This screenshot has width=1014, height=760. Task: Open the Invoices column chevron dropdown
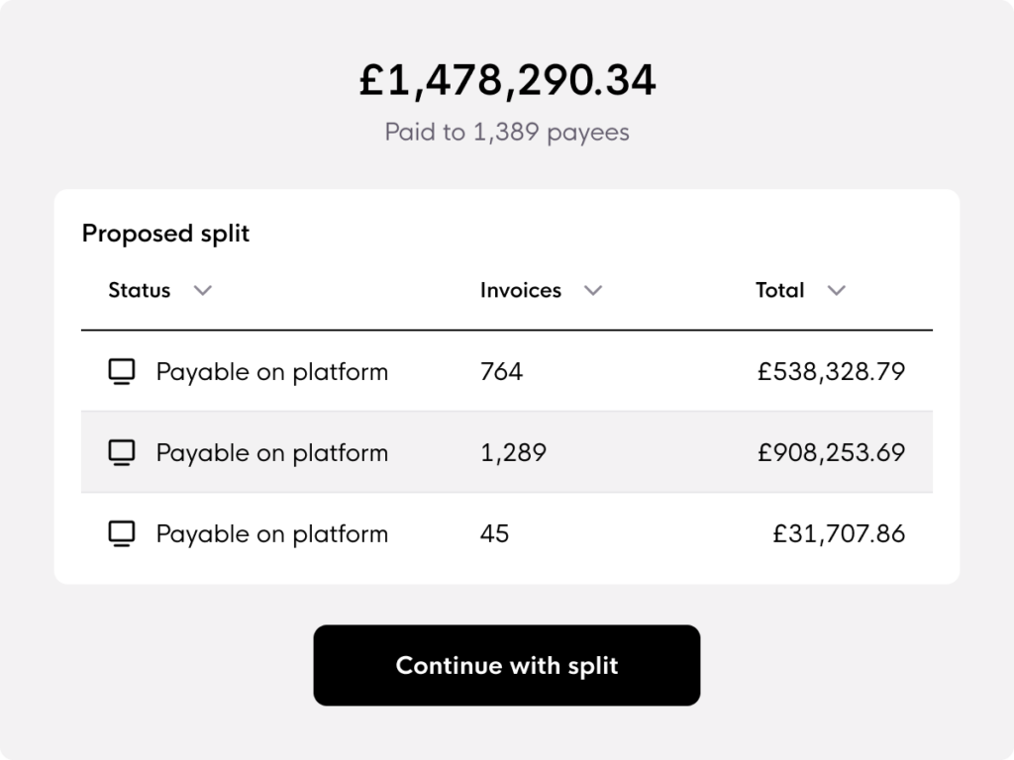(x=593, y=291)
